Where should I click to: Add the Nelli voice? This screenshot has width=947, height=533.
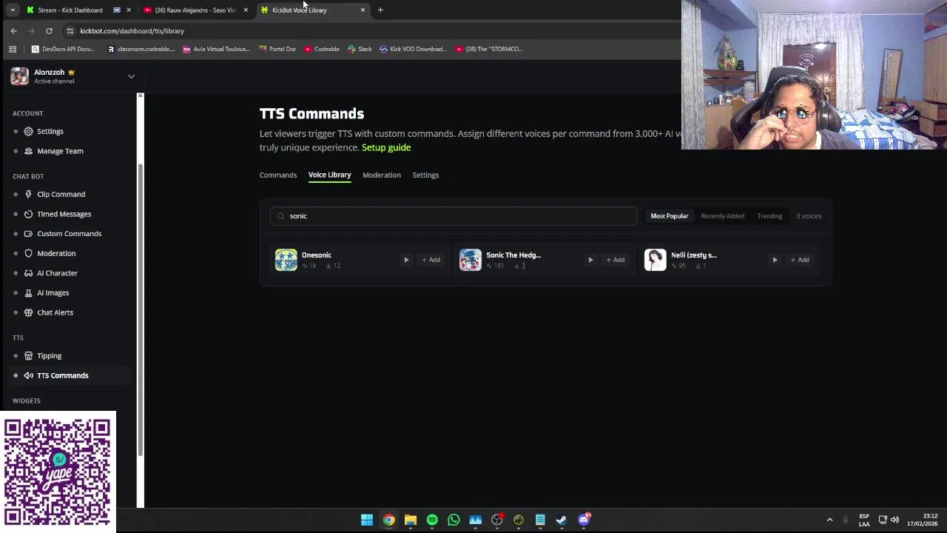tap(800, 260)
